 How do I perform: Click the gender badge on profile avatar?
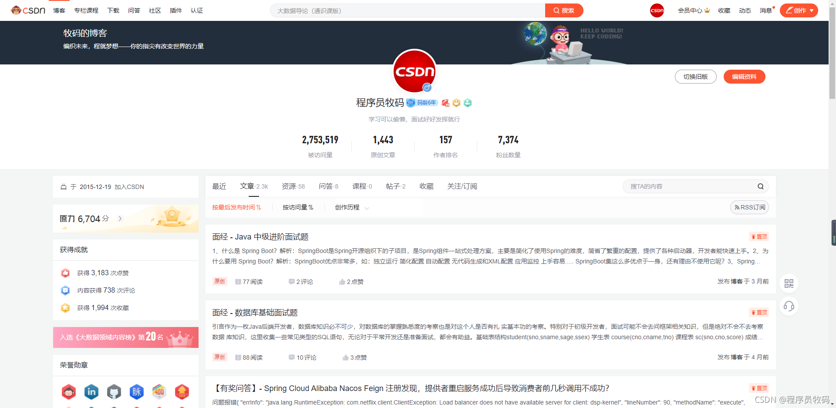pyautogui.click(x=427, y=88)
